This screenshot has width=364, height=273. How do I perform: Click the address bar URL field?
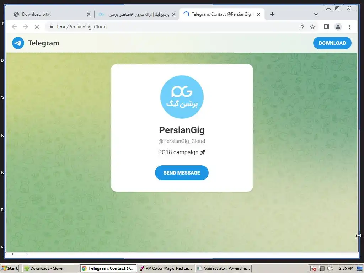point(172,27)
